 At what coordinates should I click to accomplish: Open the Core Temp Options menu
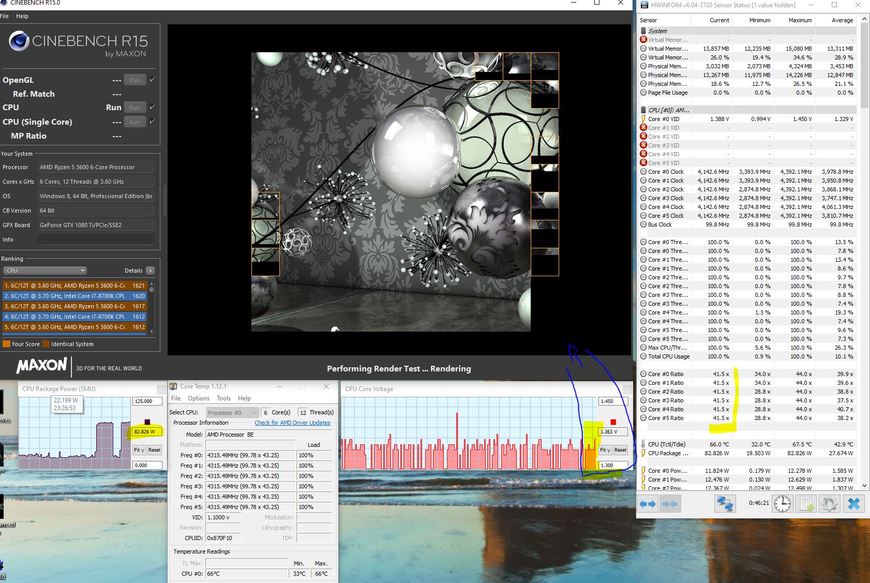tap(199, 398)
